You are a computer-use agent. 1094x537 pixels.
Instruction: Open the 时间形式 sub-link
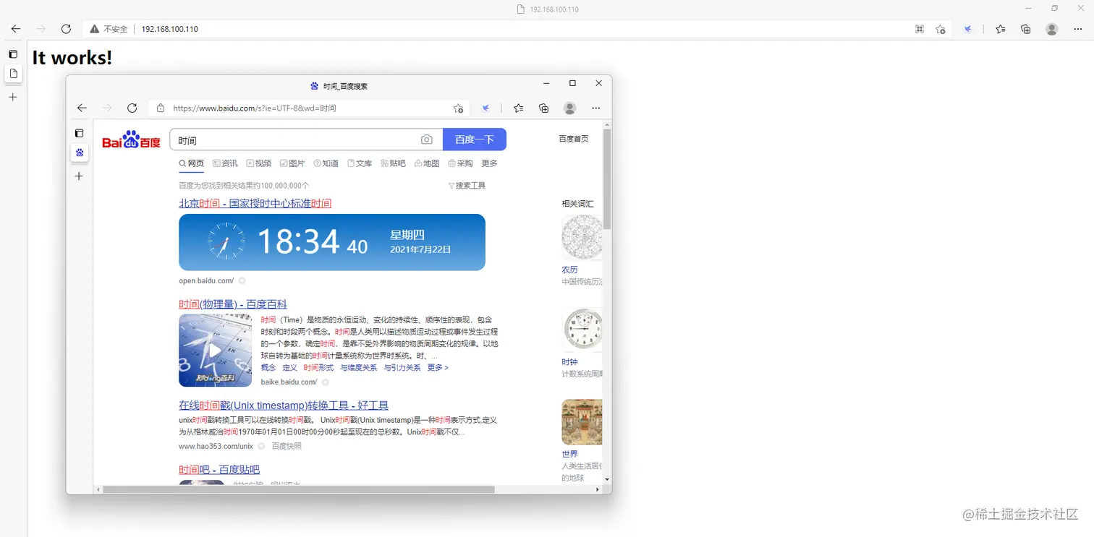click(x=319, y=368)
